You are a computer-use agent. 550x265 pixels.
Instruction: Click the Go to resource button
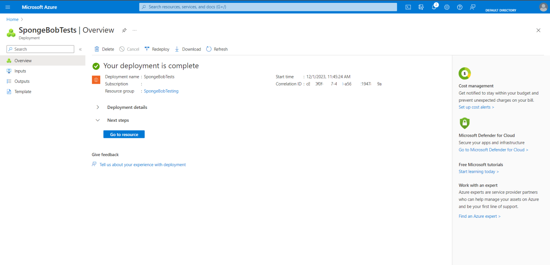(x=124, y=134)
